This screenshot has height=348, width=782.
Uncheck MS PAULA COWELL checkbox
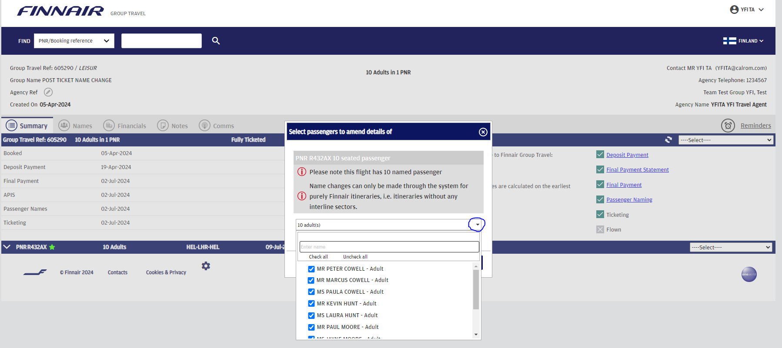(311, 292)
